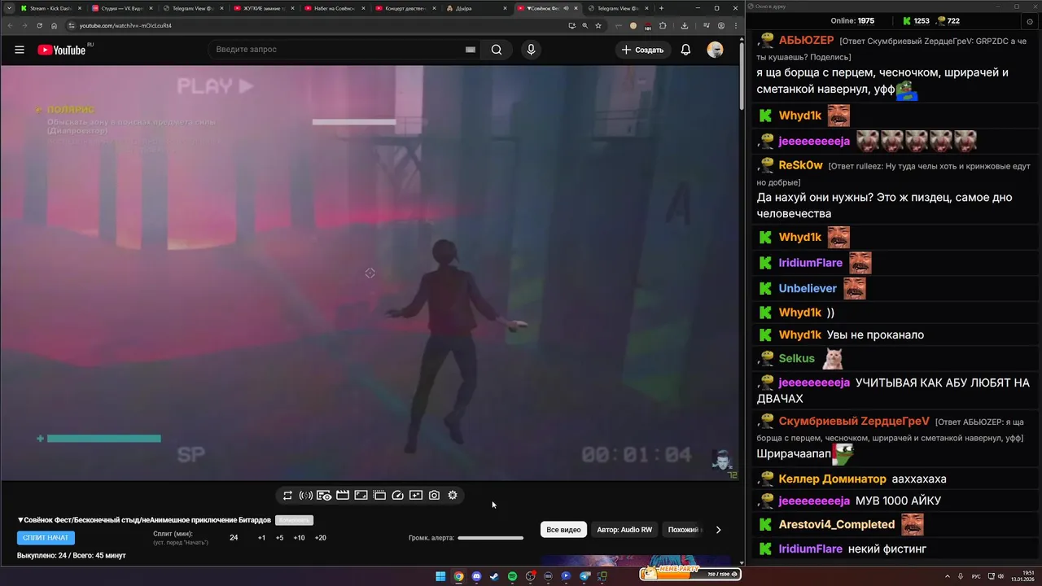The image size is (1042, 586).
Task: Bookmark this page with star icon
Action: coord(598,25)
